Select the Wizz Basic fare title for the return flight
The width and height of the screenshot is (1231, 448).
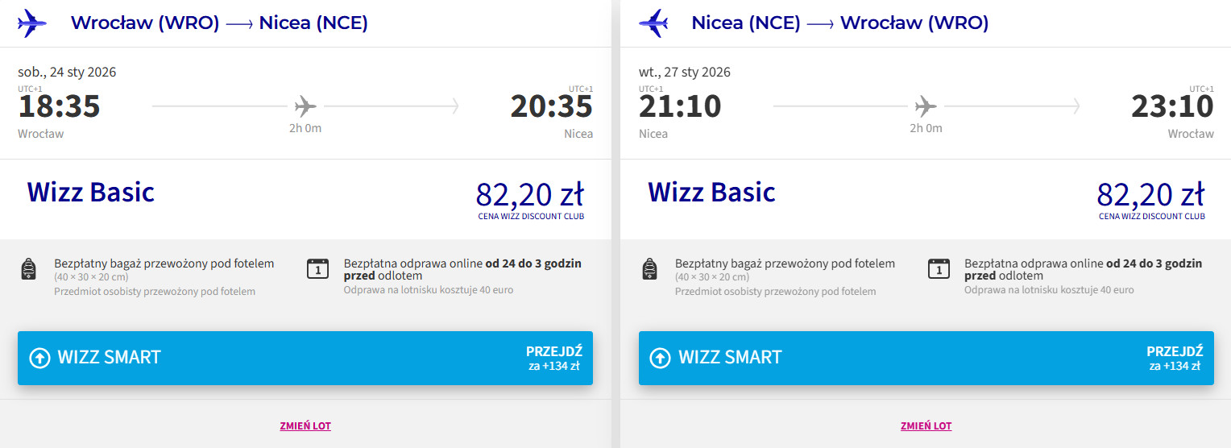(711, 193)
